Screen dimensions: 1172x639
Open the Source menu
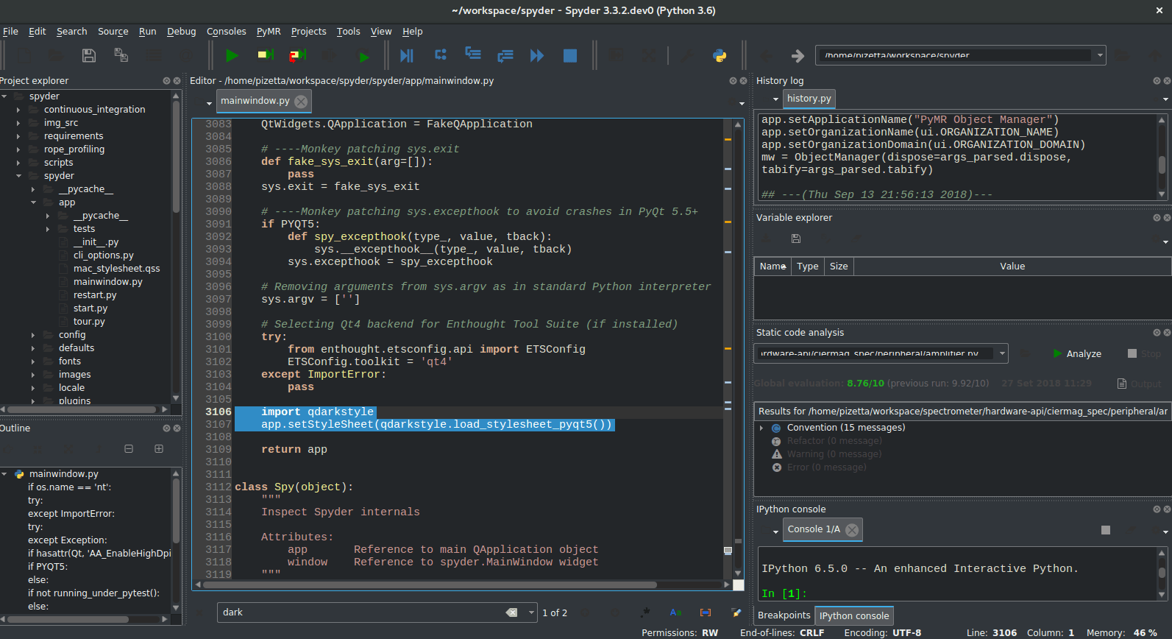[x=113, y=32]
